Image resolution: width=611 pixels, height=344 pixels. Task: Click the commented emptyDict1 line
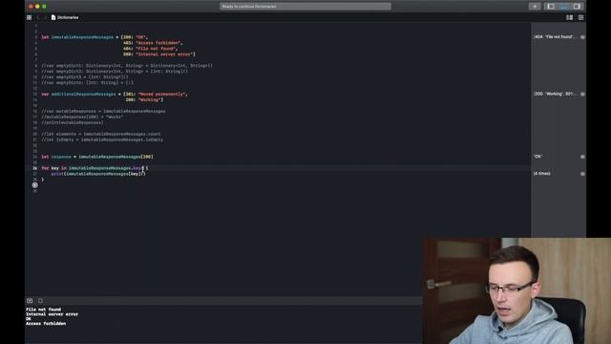pyautogui.click(x=127, y=66)
